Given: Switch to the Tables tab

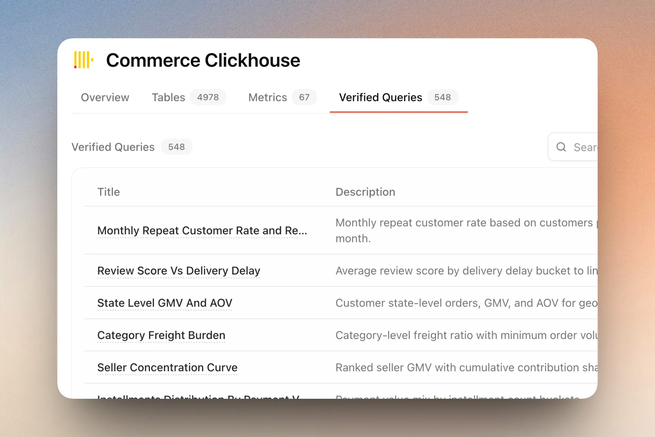Looking at the screenshot, I should tap(189, 97).
